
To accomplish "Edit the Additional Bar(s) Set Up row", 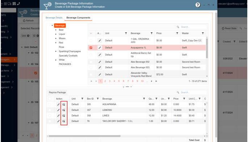I will coord(100,55).
